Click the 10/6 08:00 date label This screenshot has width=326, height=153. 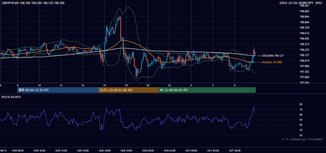18,151
